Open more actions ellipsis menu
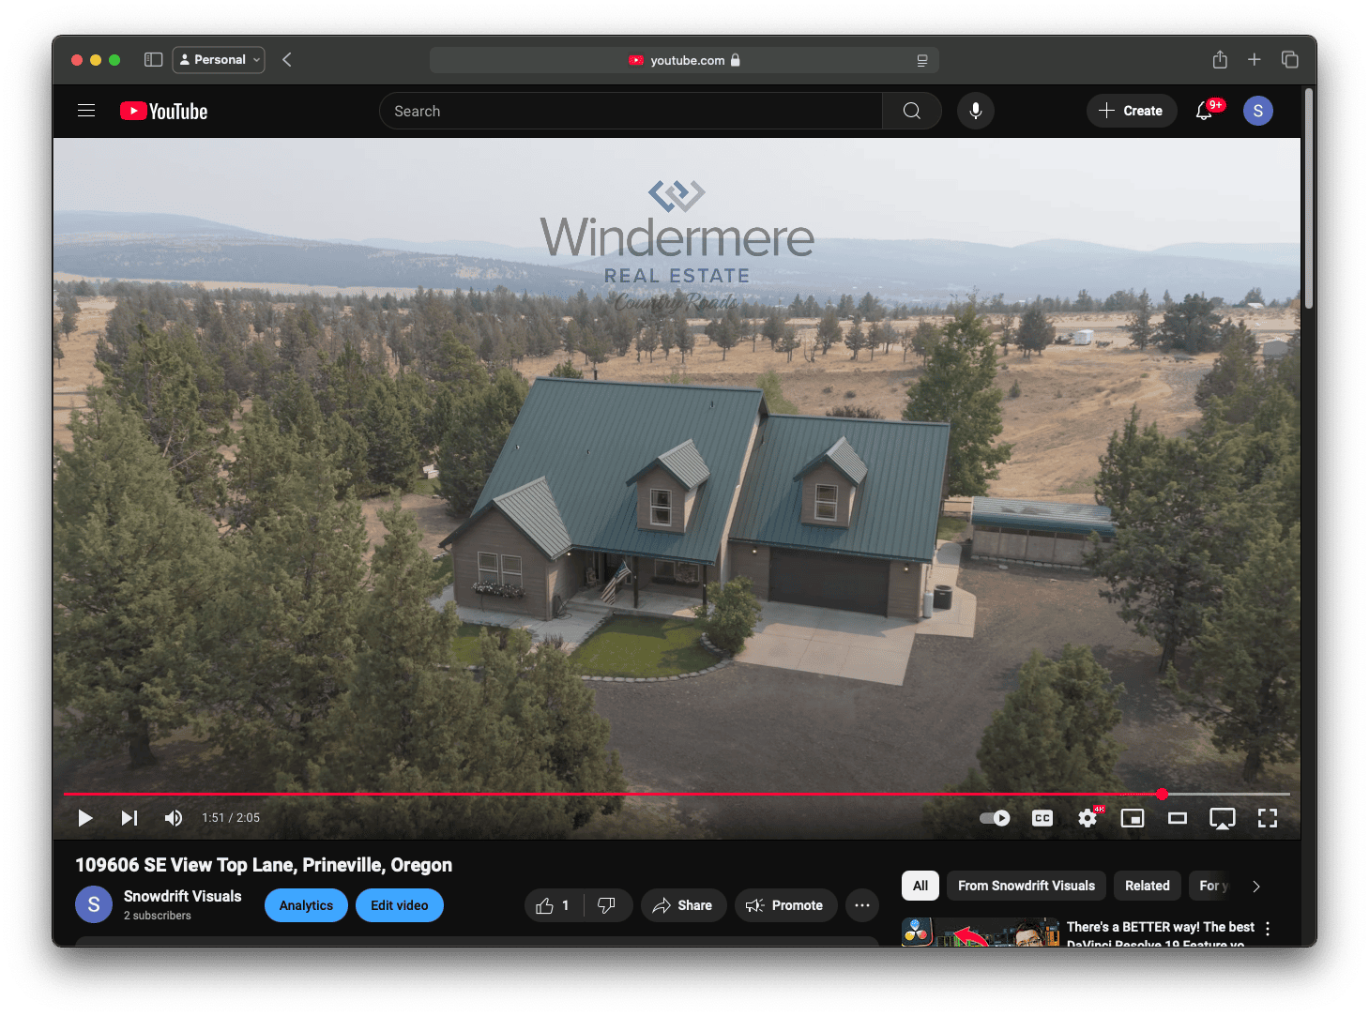 862,905
